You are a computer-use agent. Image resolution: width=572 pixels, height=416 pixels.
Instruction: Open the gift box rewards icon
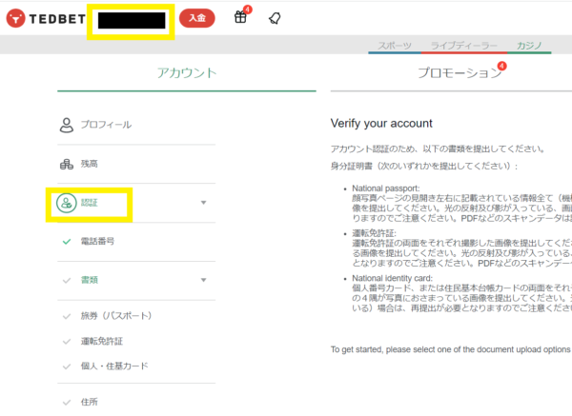[x=241, y=18]
